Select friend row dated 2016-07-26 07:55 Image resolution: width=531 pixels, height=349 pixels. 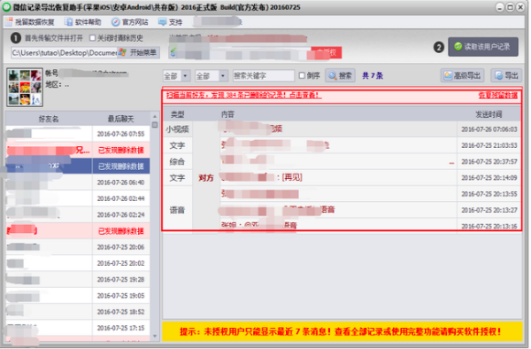[78, 134]
